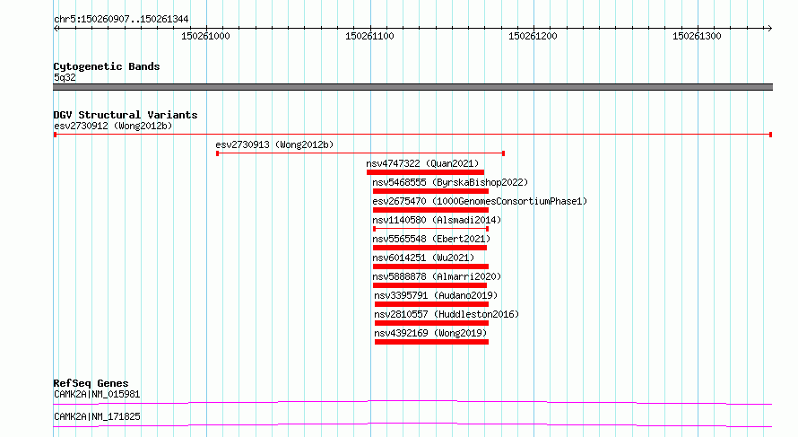Click the red bar under nsv5888878
798x437 pixels.
coord(429,285)
